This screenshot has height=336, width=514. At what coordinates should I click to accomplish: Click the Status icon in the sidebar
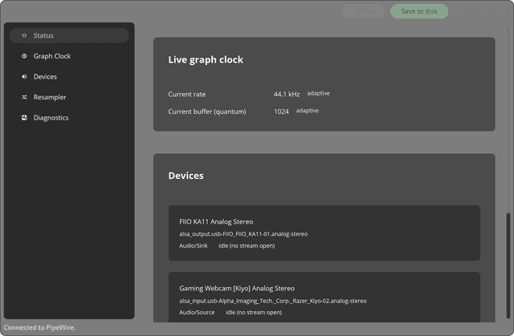coord(24,35)
